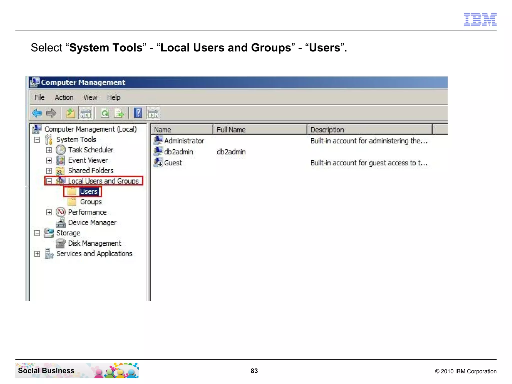Click the Guest user account icon
The width and height of the screenshot is (512, 384).
tap(158, 162)
